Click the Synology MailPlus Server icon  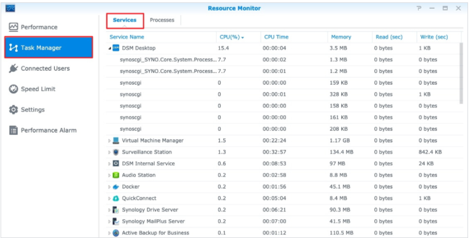[x=116, y=222]
